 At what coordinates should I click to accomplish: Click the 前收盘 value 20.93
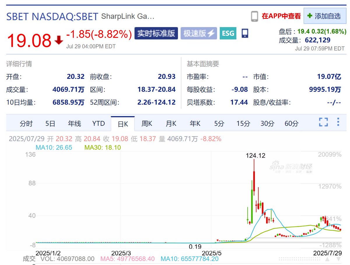167,77
